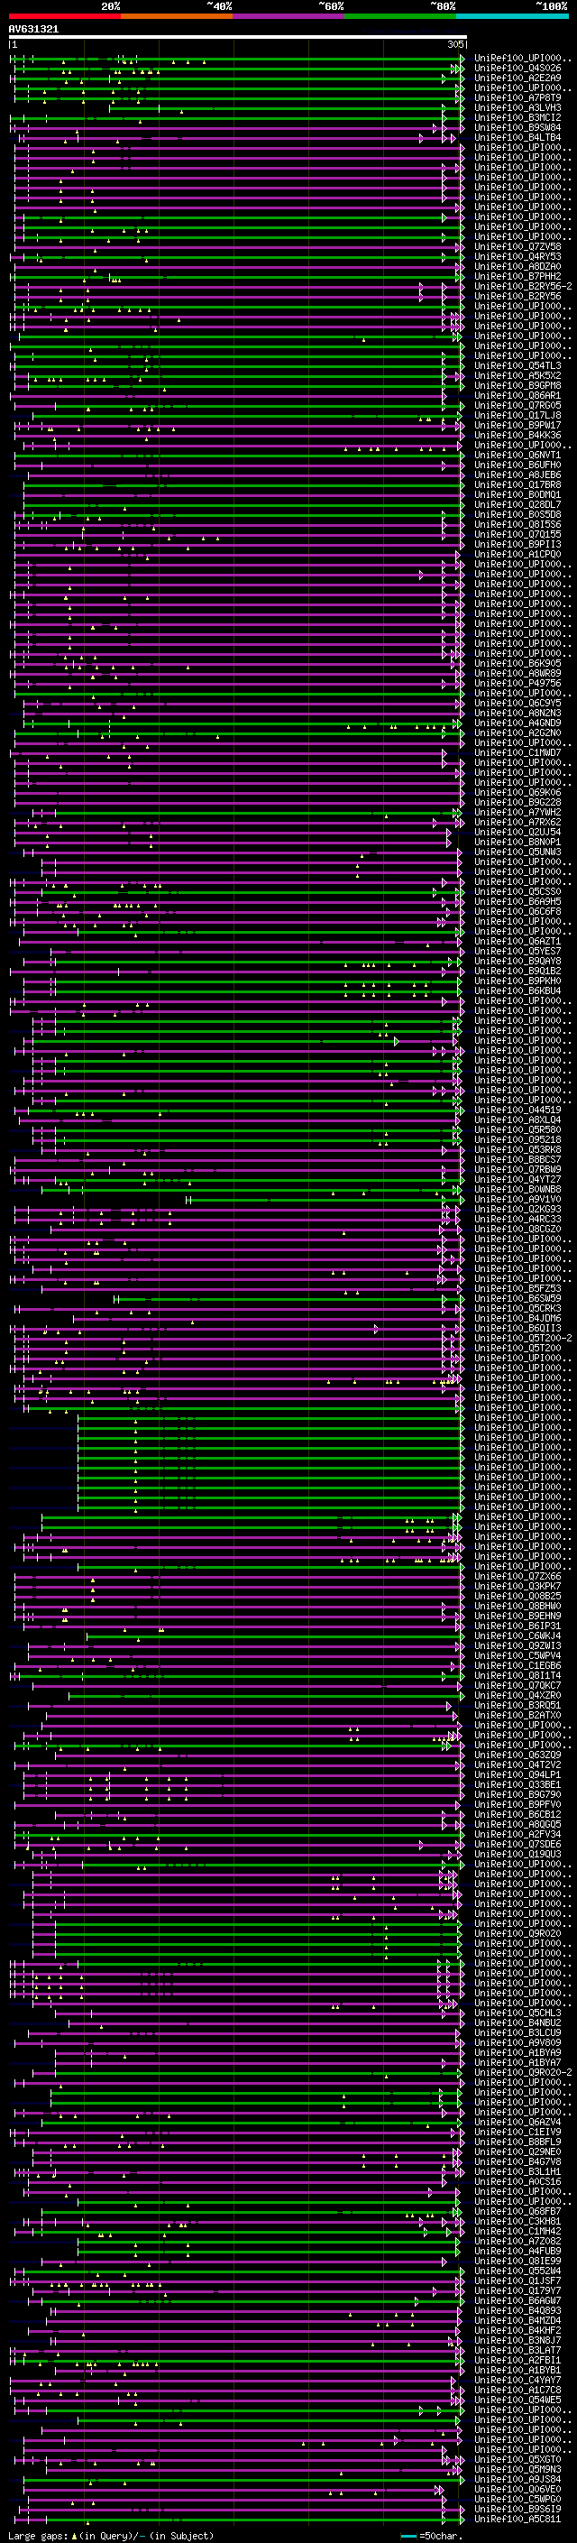Select the UniRef100_B9PW17 label
Image resolution: width=577 pixels, height=2543 pixels.
pyautogui.click(x=517, y=426)
